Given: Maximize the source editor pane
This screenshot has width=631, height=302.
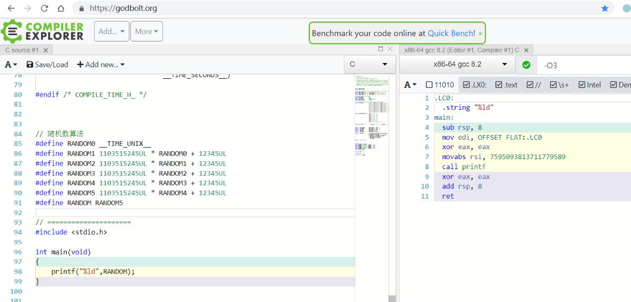Looking at the screenshot, I should [x=381, y=49].
